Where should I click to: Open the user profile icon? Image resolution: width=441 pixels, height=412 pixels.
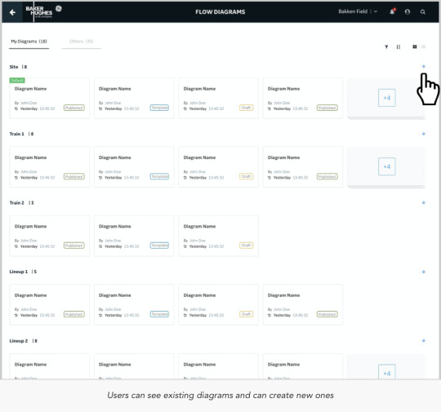[x=408, y=11]
